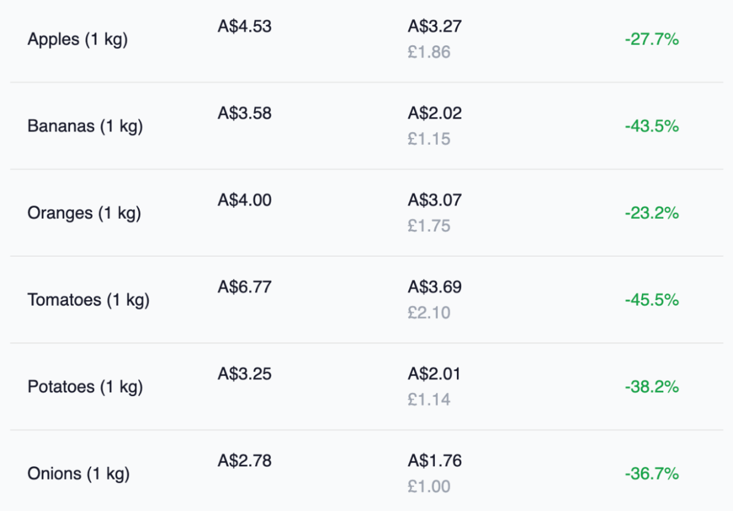733x511 pixels.
Task: Select the Bananas (1 kg) item label
Action: (x=85, y=127)
